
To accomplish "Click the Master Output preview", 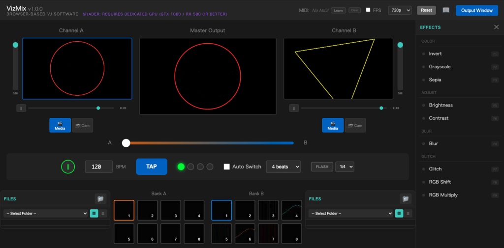I will (208, 76).
